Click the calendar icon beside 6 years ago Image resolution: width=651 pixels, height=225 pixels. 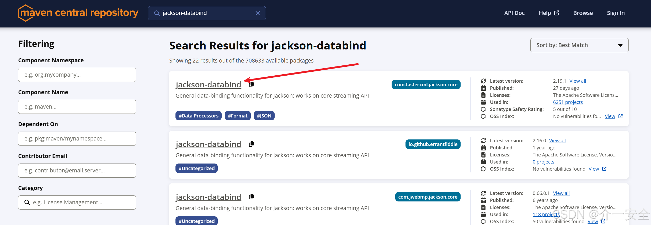tap(483, 200)
